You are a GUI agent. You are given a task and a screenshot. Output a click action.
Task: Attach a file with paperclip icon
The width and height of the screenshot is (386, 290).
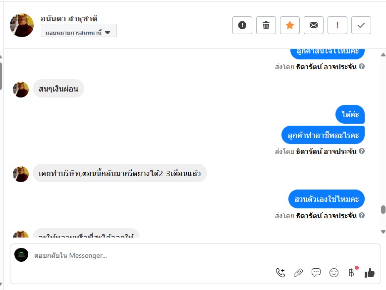point(298,272)
